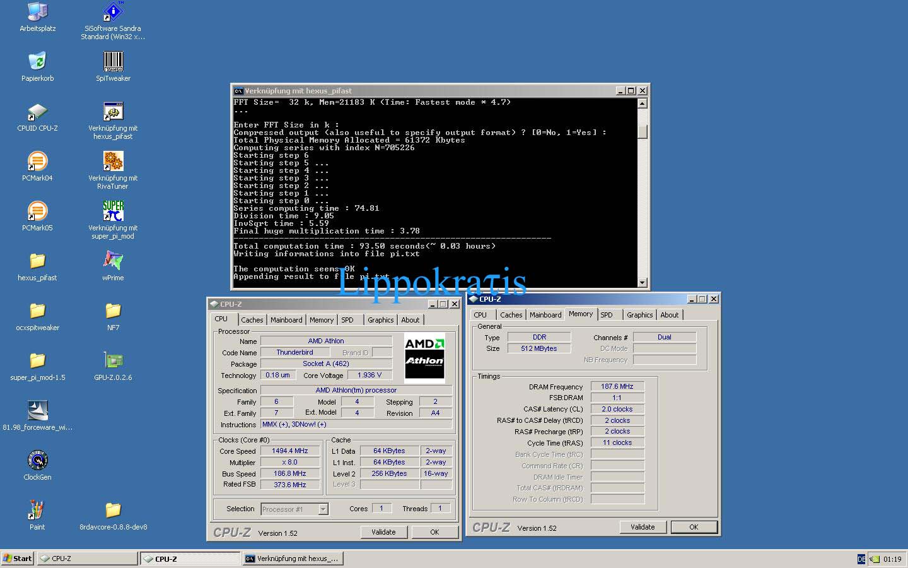Open Memory tab in left CPU-Z window
This screenshot has height=568, width=908.
[322, 320]
